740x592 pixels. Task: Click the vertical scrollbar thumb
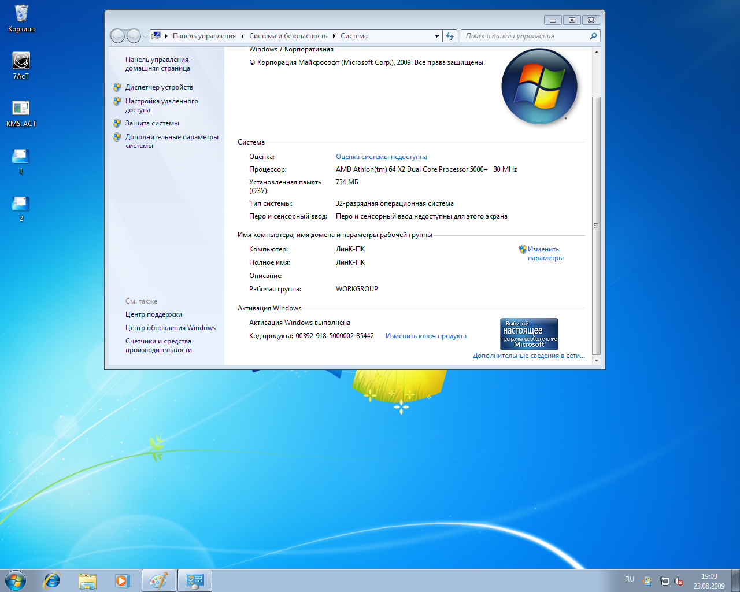coord(597,225)
